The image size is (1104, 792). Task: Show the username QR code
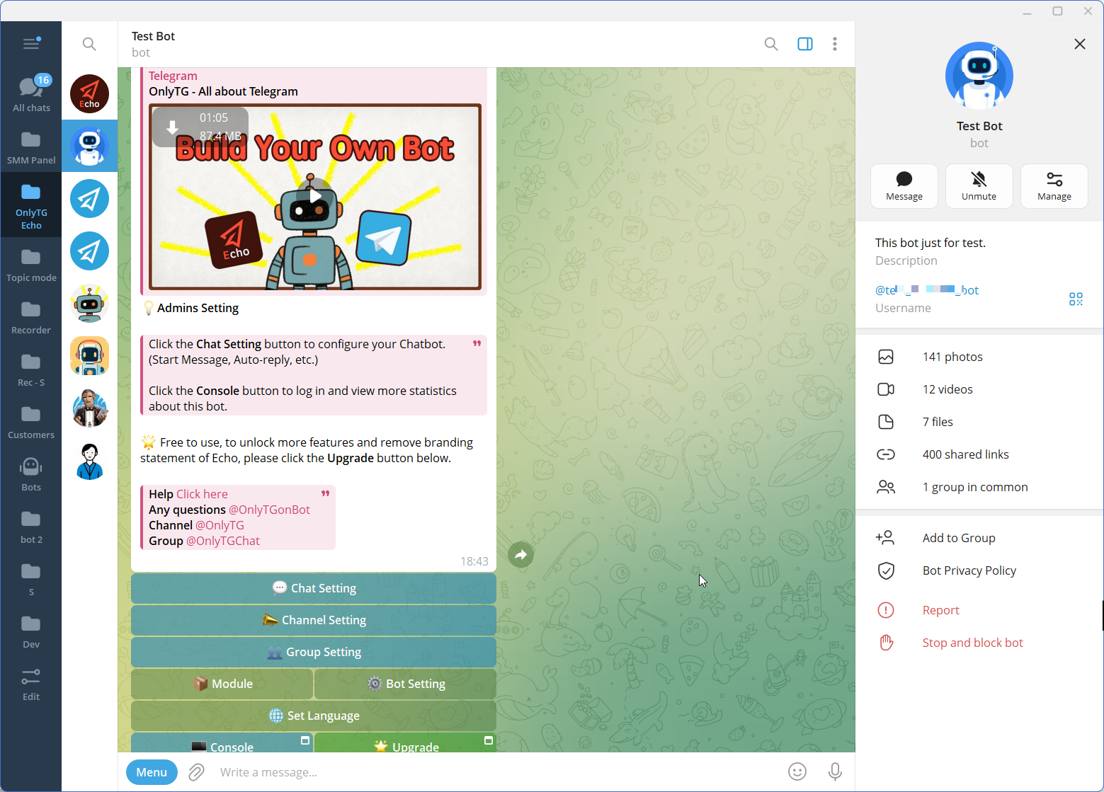1076,299
